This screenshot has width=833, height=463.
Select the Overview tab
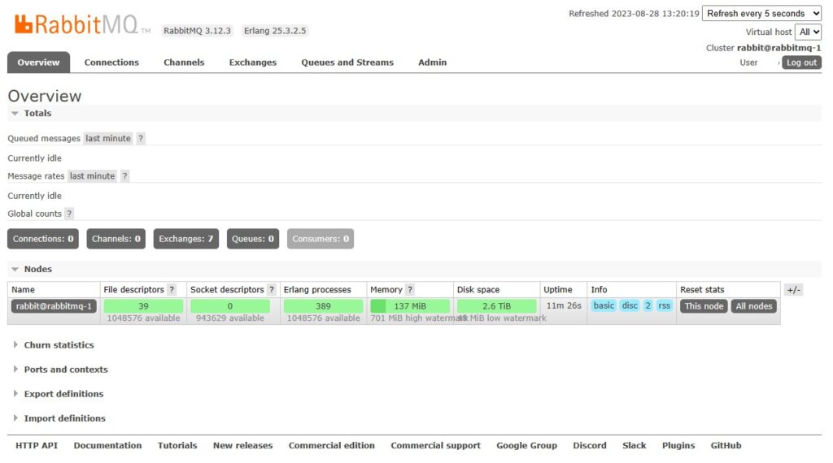[38, 63]
